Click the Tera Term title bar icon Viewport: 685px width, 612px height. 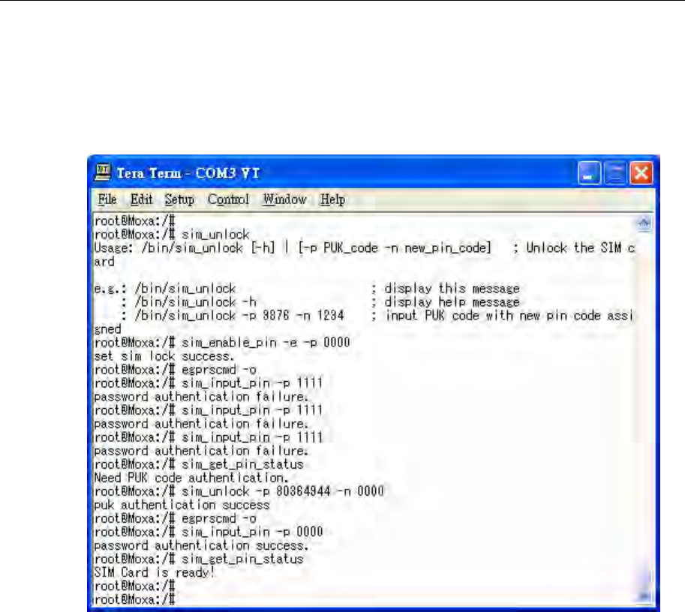103,173
